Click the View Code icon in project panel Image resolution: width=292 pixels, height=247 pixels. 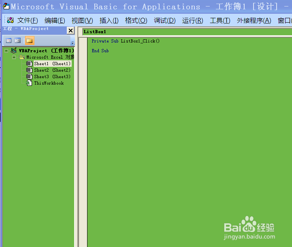(x=9, y=40)
